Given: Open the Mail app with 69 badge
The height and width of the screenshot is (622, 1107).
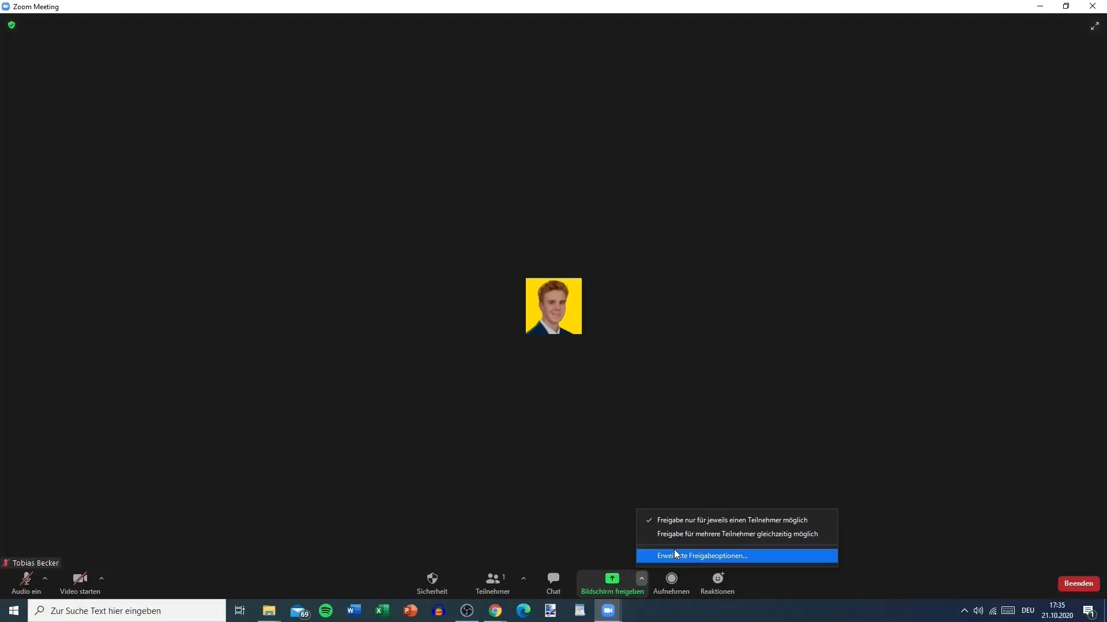Looking at the screenshot, I should coord(299,610).
